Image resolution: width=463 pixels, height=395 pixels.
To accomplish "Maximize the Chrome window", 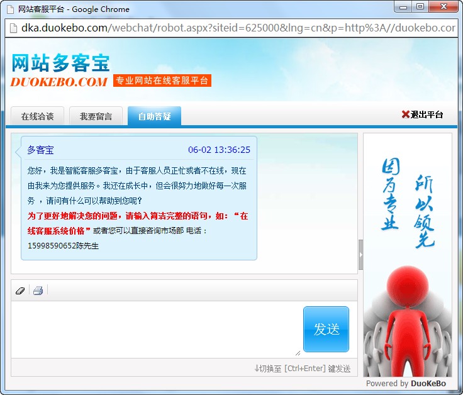I will [420, 7].
